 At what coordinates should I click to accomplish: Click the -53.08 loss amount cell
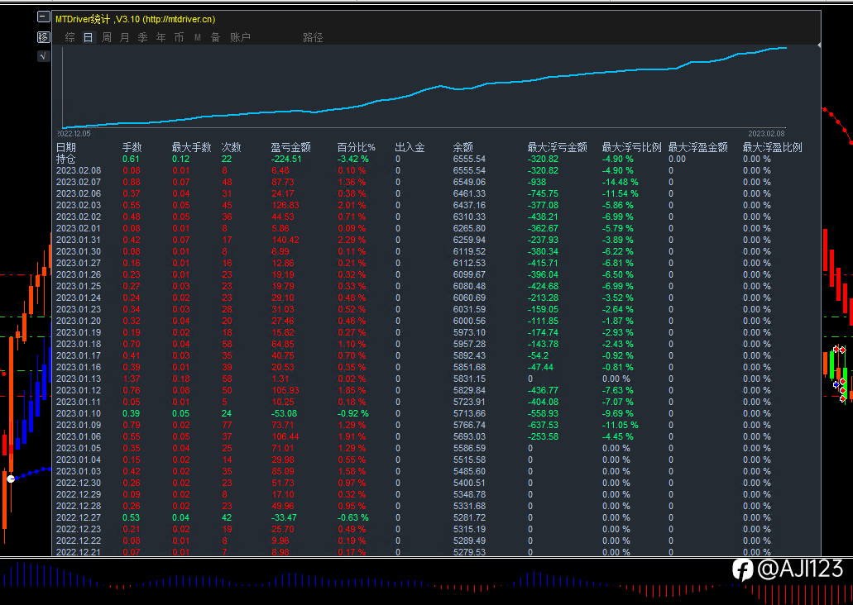tap(284, 413)
